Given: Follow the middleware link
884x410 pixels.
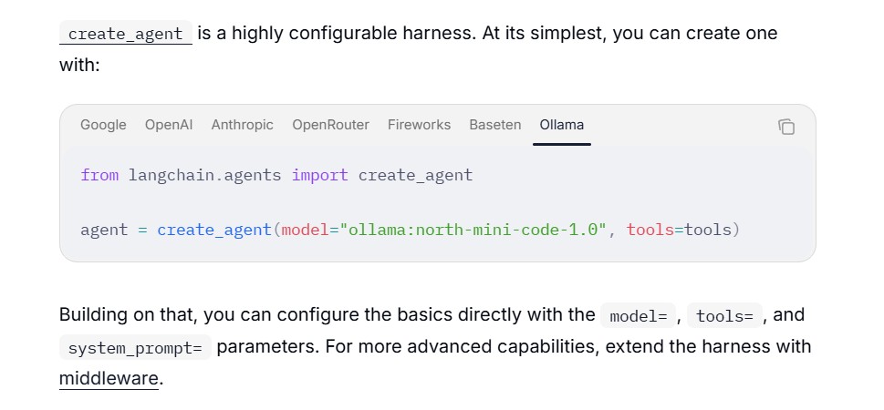Looking at the screenshot, I should pos(109,378).
